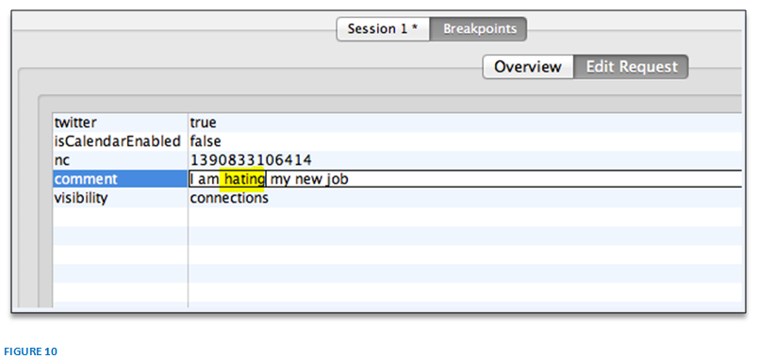
Task: Click the highlighted word hating
Action: (x=241, y=179)
